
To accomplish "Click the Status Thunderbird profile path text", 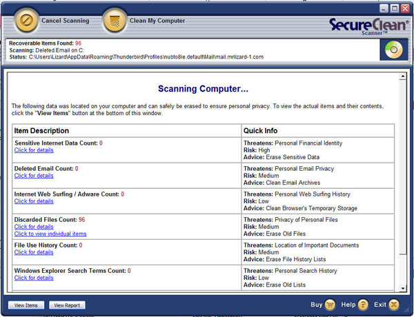I will [136, 57].
